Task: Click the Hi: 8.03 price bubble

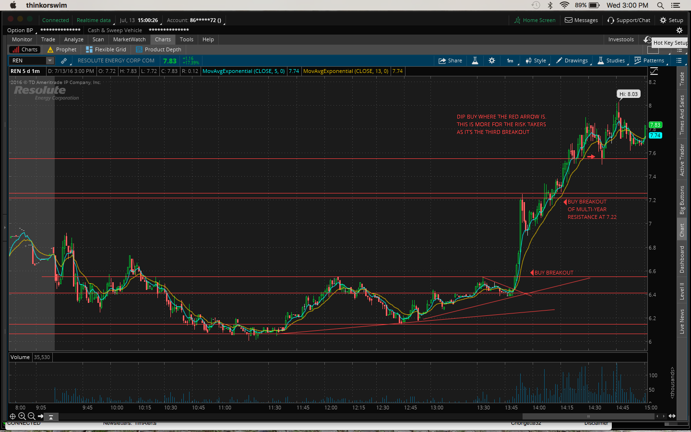Action: tap(629, 94)
